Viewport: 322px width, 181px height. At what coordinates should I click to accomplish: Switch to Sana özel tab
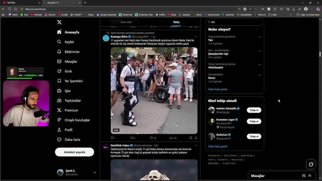coord(126,22)
